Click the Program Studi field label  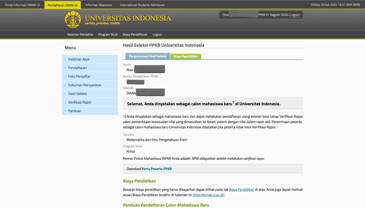coord(132,146)
